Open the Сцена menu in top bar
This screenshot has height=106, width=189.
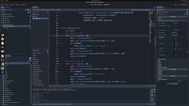pyautogui.click(x=2, y=5)
